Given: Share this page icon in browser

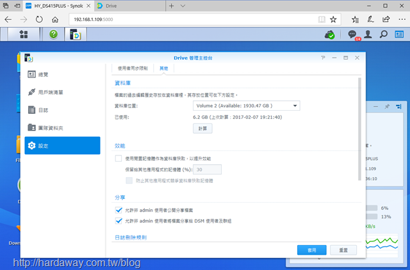Looking at the screenshot, I should (x=386, y=19).
